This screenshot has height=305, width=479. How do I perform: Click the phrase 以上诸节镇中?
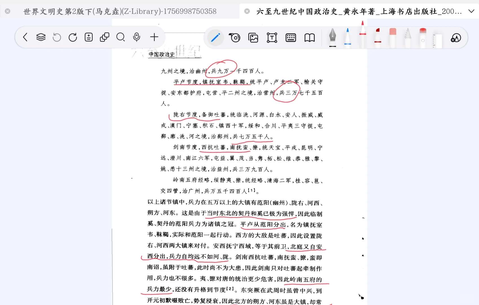(166, 202)
